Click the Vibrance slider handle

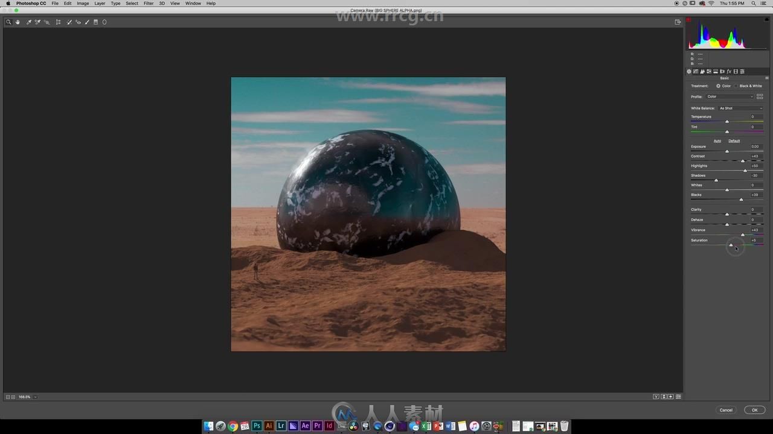[743, 234]
